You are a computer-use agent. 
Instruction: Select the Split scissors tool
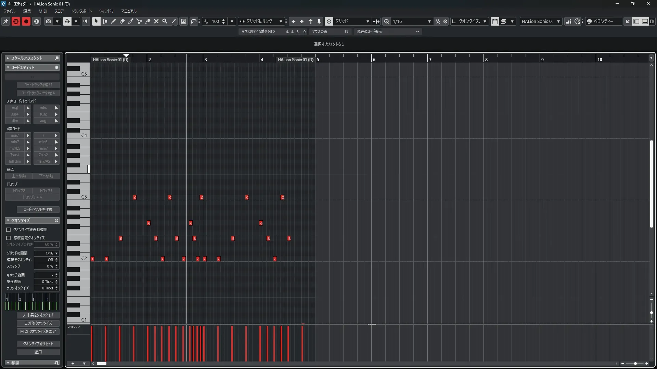[139, 21]
